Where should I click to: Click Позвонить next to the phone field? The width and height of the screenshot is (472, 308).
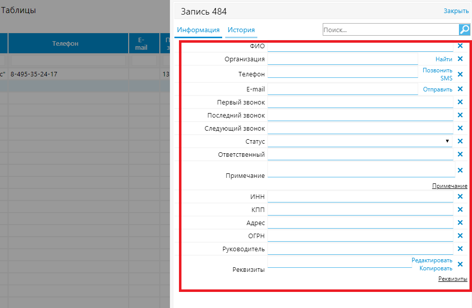click(x=437, y=70)
